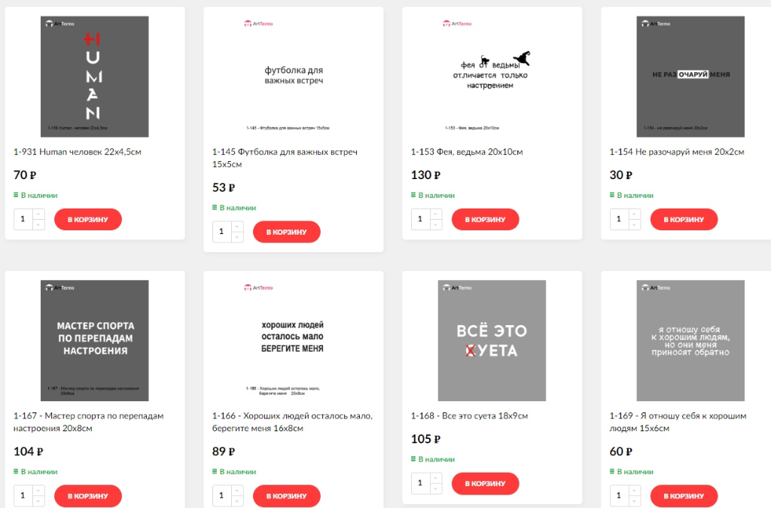Add Футболка для важных встреч to cart
Image resolution: width=771 pixels, height=508 pixels.
click(x=287, y=232)
